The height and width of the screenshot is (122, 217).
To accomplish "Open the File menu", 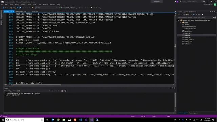I will (x=2, y=5).
